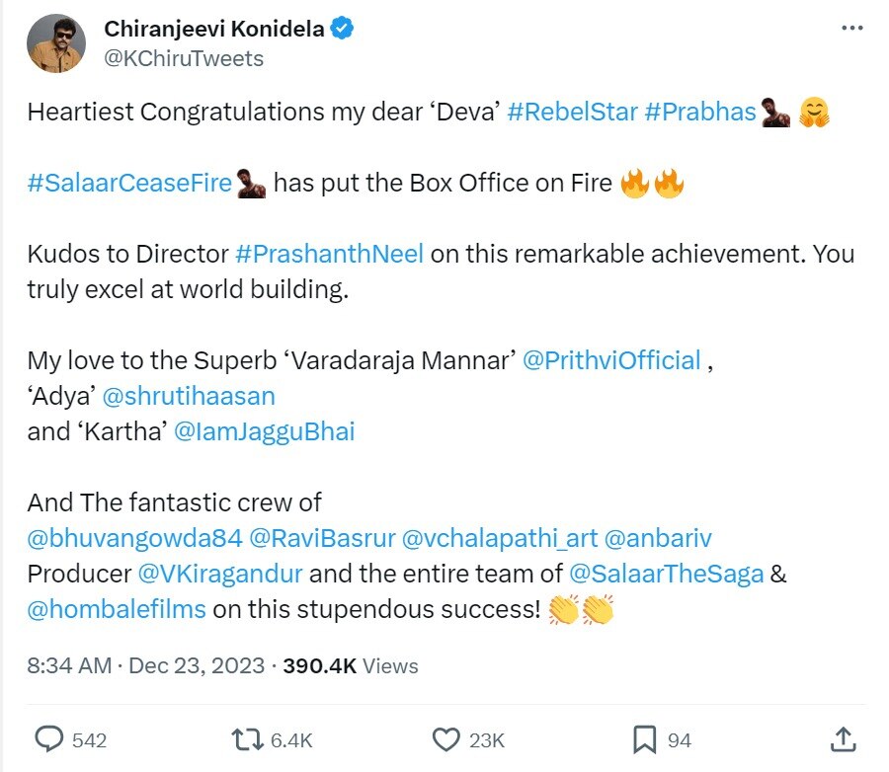
Task: Visit the @shrutihaasan mention
Action: click(189, 396)
